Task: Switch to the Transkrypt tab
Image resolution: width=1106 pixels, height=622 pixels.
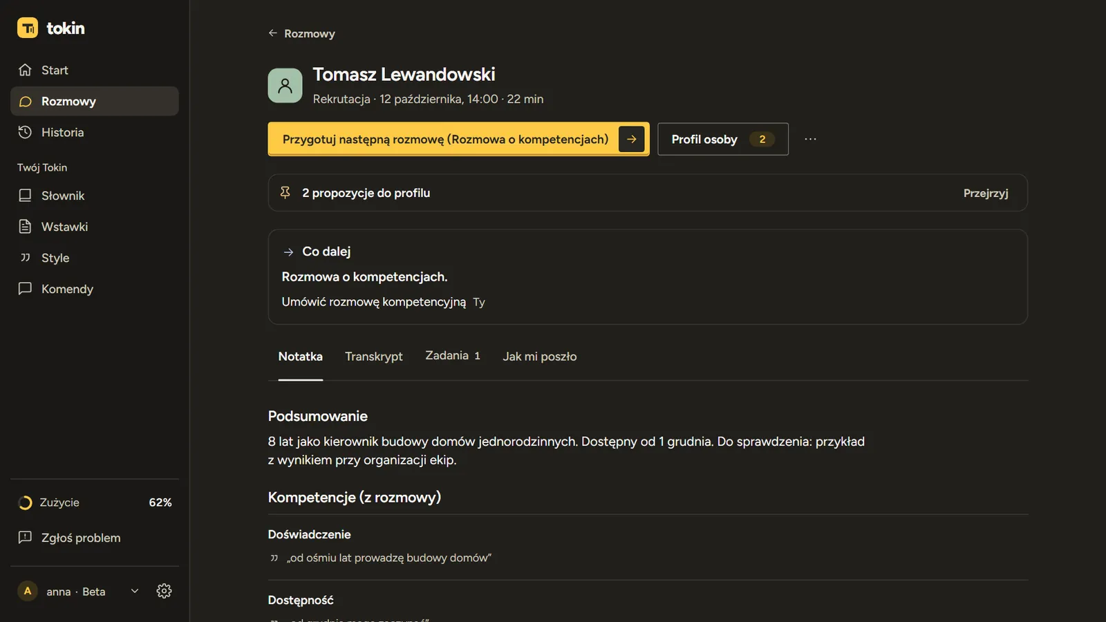Action: (x=374, y=357)
